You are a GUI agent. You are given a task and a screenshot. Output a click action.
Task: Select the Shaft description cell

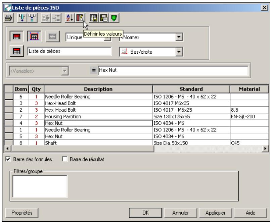(98, 143)
